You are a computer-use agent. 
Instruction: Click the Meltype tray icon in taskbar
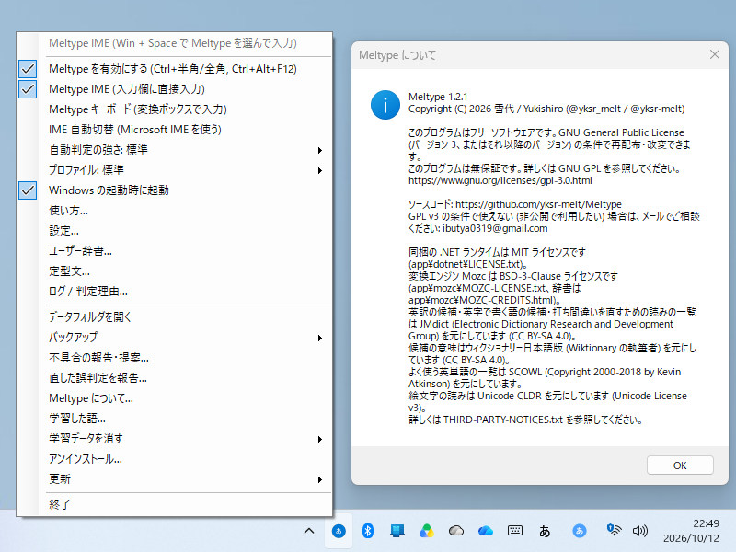[339, 531]
